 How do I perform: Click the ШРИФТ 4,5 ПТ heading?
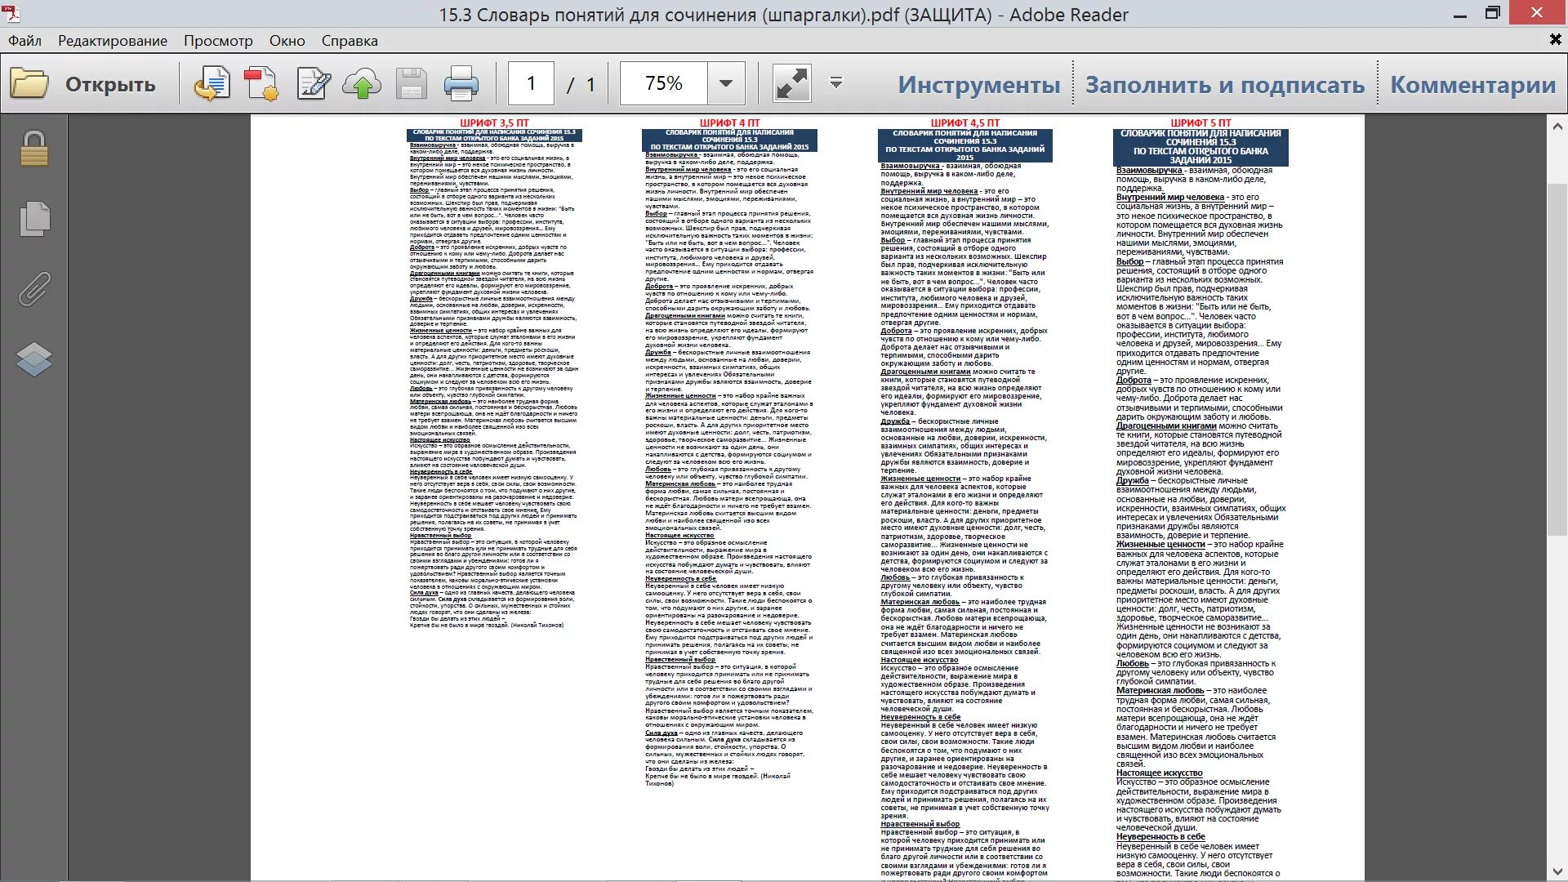(x=964, y=123)
